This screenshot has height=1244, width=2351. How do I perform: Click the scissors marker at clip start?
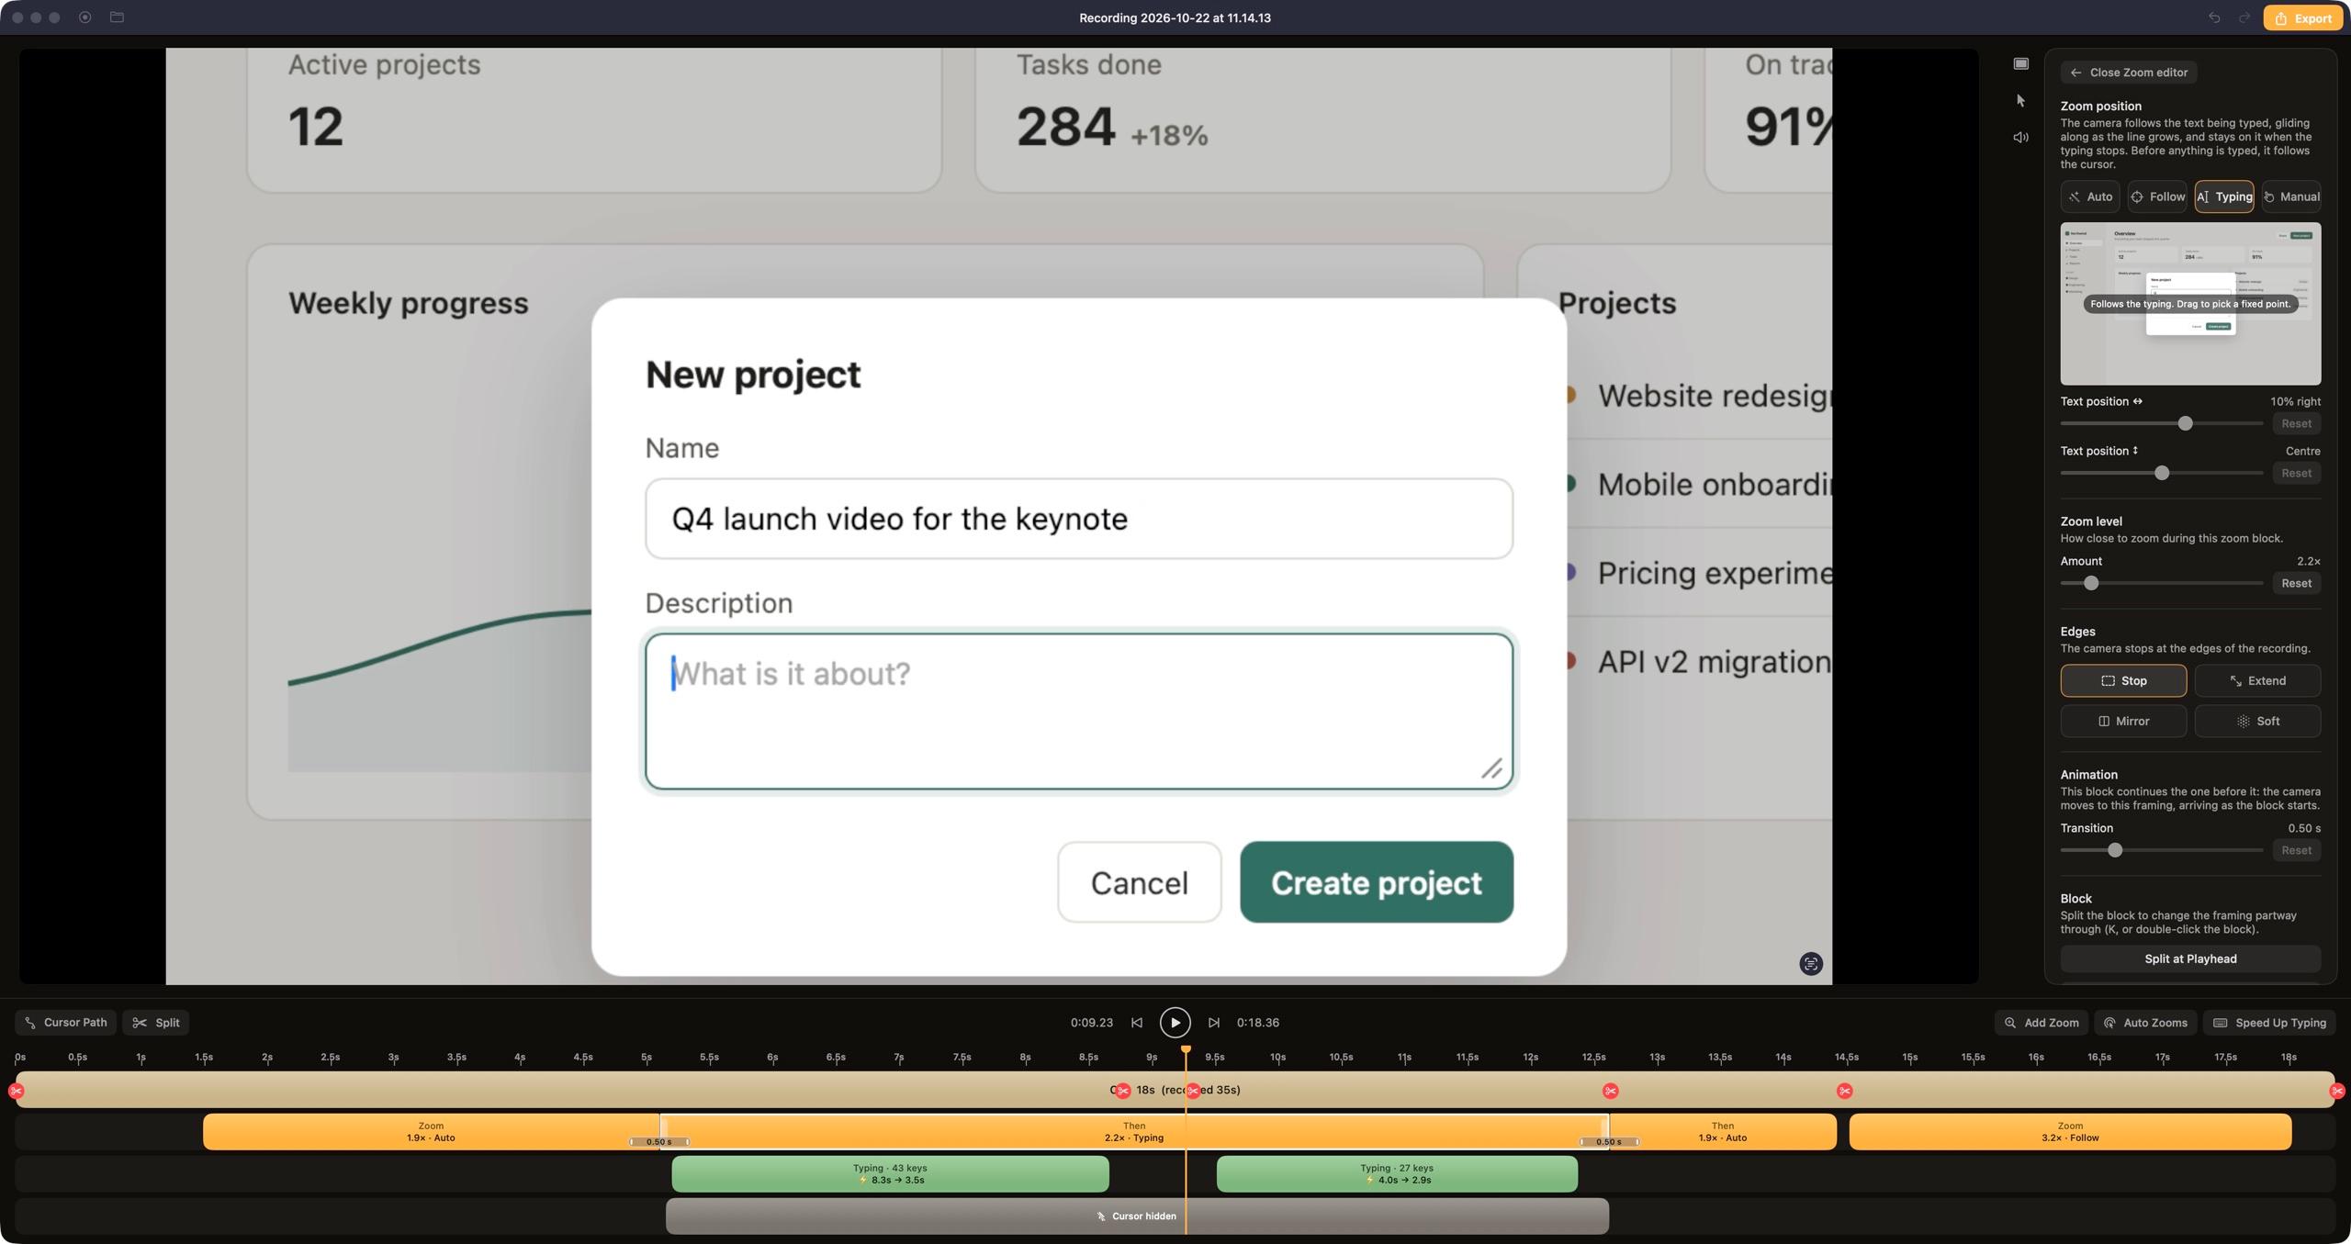pos(16,1091)
